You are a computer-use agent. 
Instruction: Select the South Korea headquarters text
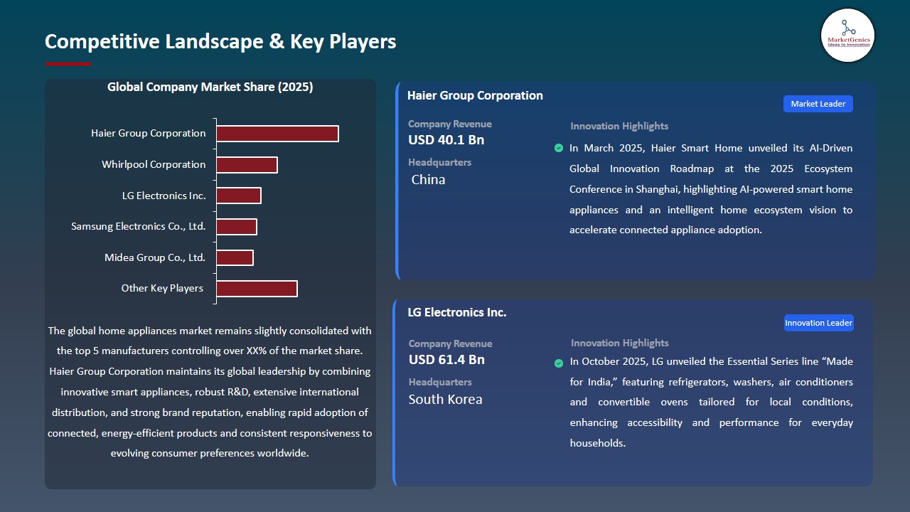coord(445,400)
